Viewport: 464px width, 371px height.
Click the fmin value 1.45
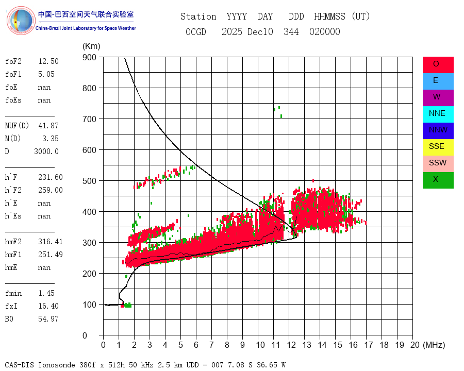[46, 293]
